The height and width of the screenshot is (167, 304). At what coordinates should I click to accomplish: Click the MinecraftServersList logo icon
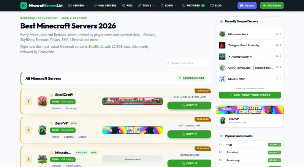click(x=24, y=5)
